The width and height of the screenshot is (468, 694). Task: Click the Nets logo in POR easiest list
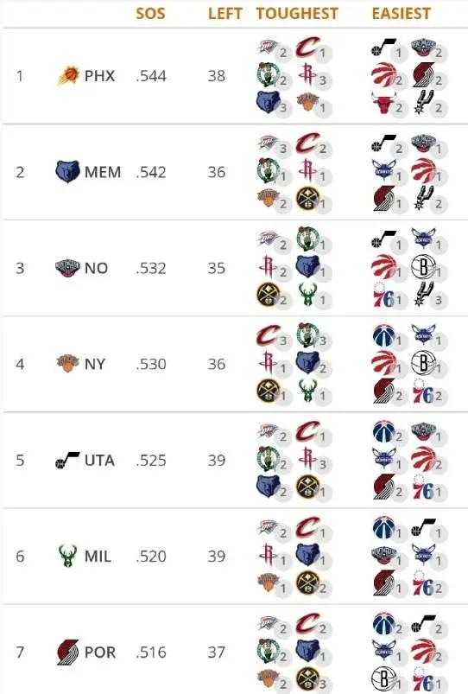coord(383,678)
